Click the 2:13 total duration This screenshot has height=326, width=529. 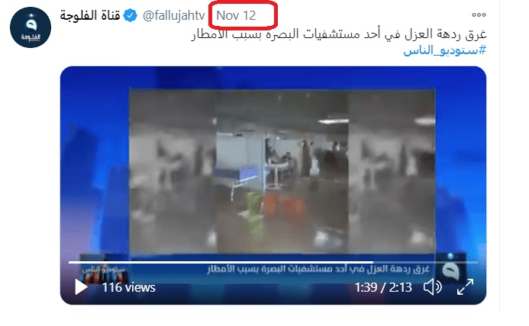[401, 288]
